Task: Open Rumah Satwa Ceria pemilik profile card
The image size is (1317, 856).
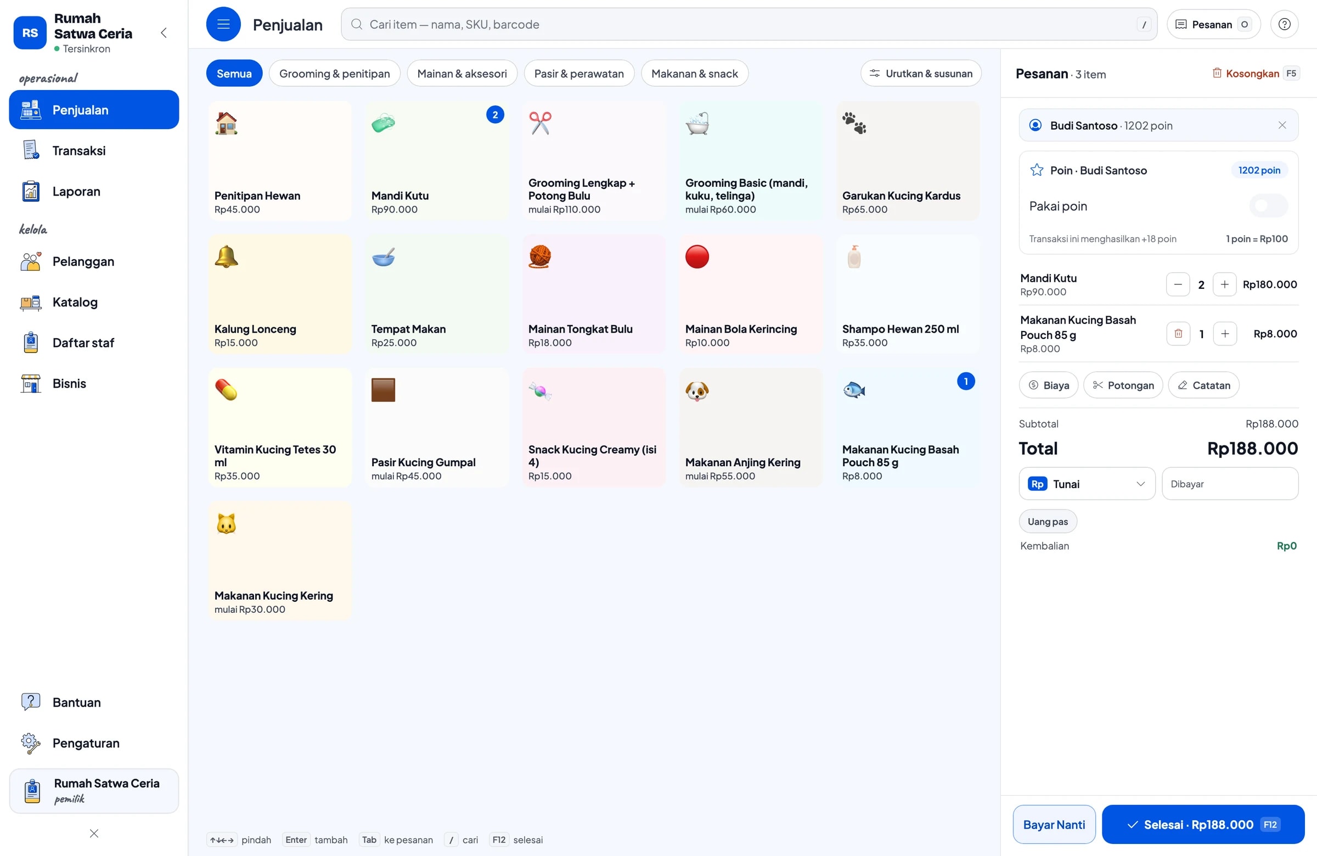Action: [94, 791]
